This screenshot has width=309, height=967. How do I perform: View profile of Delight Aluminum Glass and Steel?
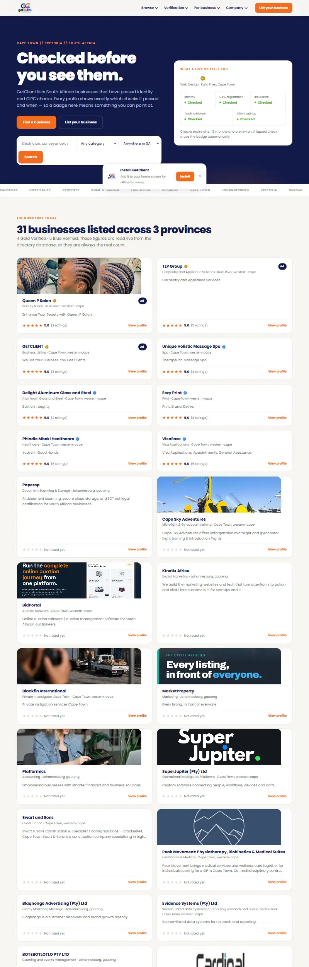point(138,418)
